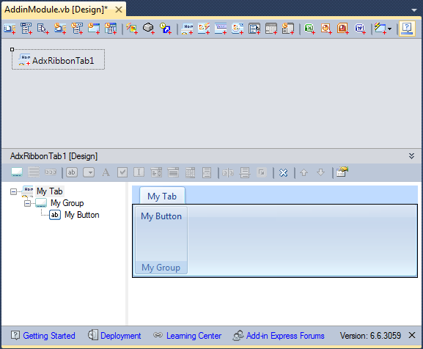
Task: Open the Deployment link
Action: tap(120, 336)
